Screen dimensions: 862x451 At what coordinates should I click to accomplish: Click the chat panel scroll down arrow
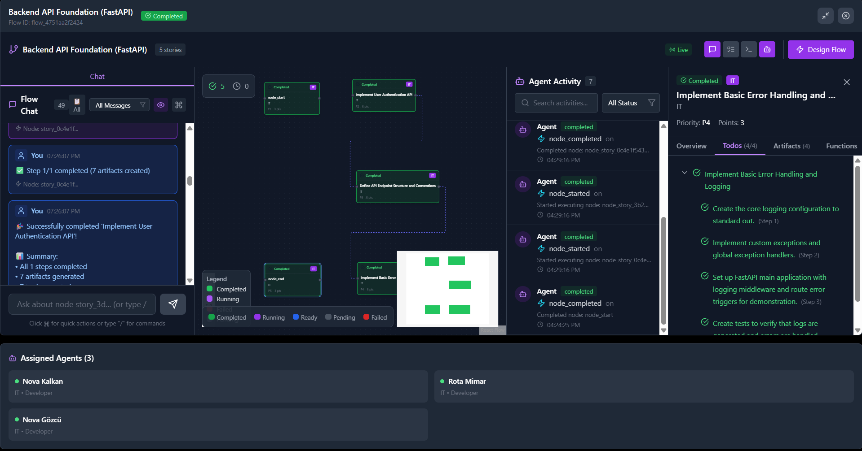coord(190,281)
